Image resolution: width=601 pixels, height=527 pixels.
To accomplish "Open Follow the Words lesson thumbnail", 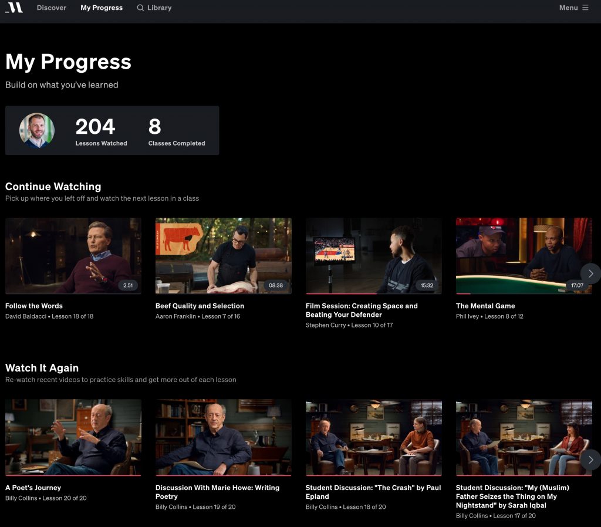I will coord(73,255).
